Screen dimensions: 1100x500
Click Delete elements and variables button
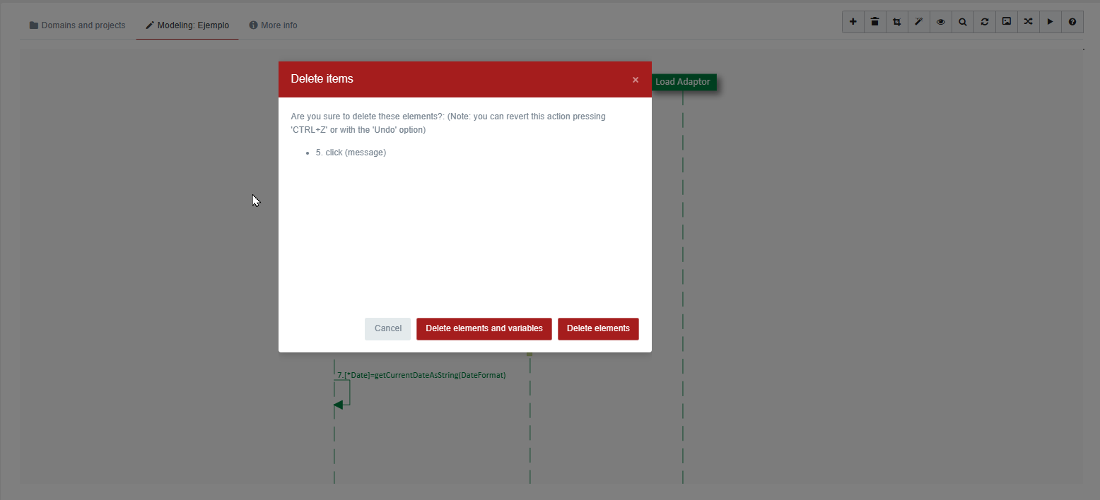(x=484, y=328)
